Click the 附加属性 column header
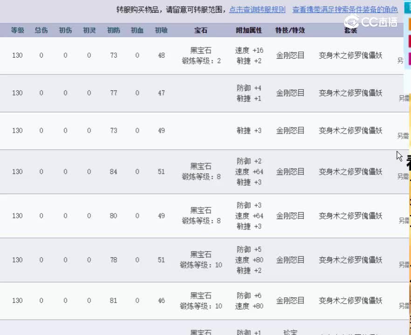Screen dimensions: 411x335 click(x=249, y=30)
